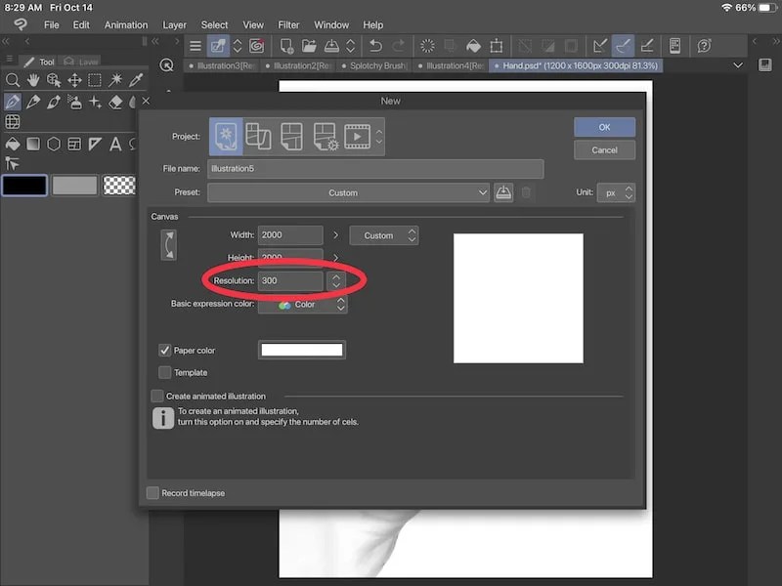The height and width of the screenshot is (586, 782).
Task: Switch to the Splotchy Brush tab
Action: pyautogui.click(x=376, y=65)
